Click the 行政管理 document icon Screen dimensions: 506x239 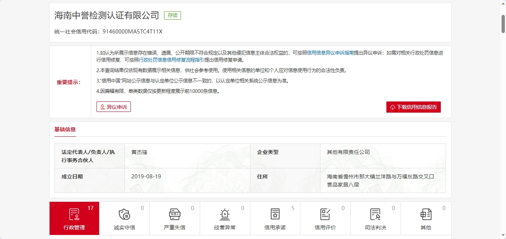click(x=74, y=214)
